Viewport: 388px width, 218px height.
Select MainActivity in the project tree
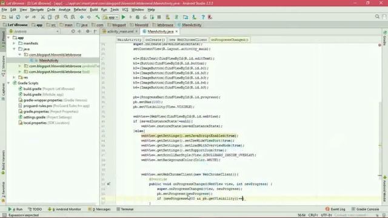(48, 61)
